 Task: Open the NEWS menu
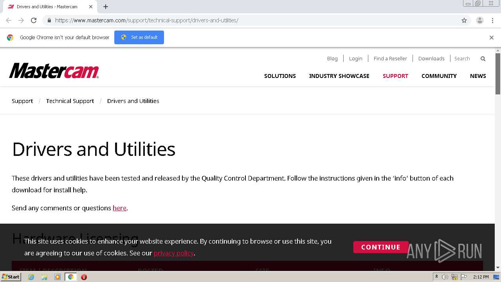coord(478,76)
